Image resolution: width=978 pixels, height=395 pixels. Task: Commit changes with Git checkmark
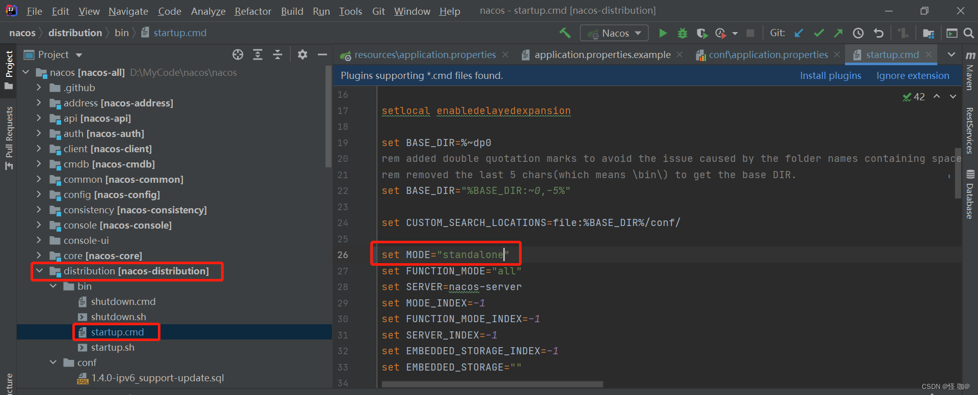tap(819, 33)
